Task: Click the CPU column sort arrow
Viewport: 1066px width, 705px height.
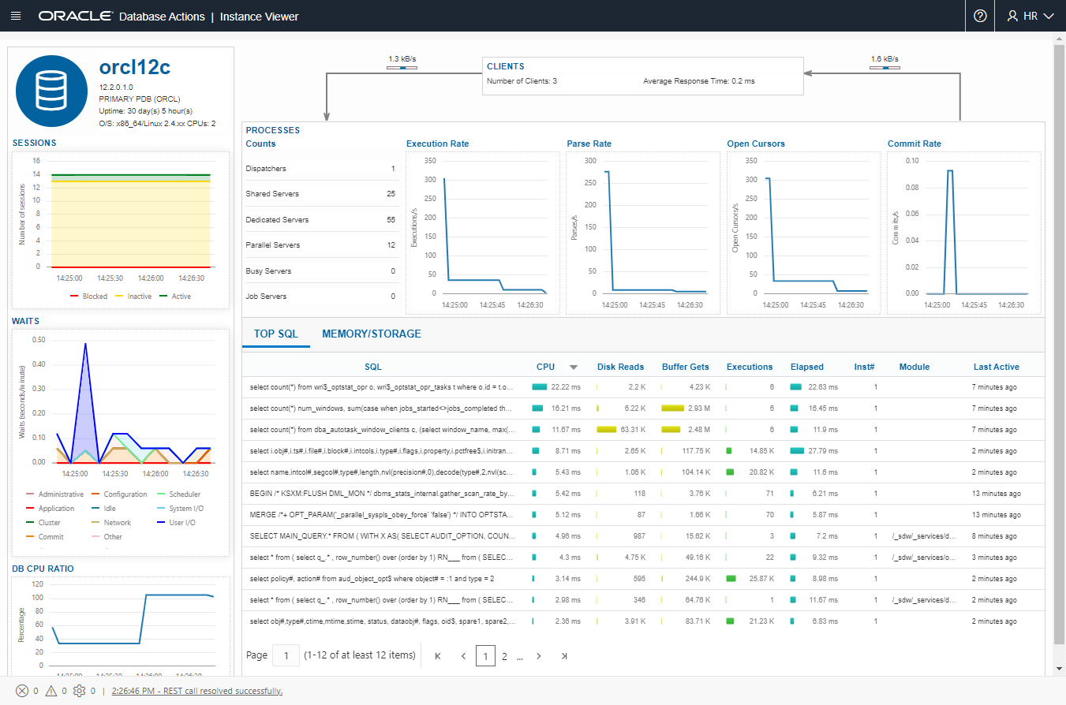Action: click(574, 367)
